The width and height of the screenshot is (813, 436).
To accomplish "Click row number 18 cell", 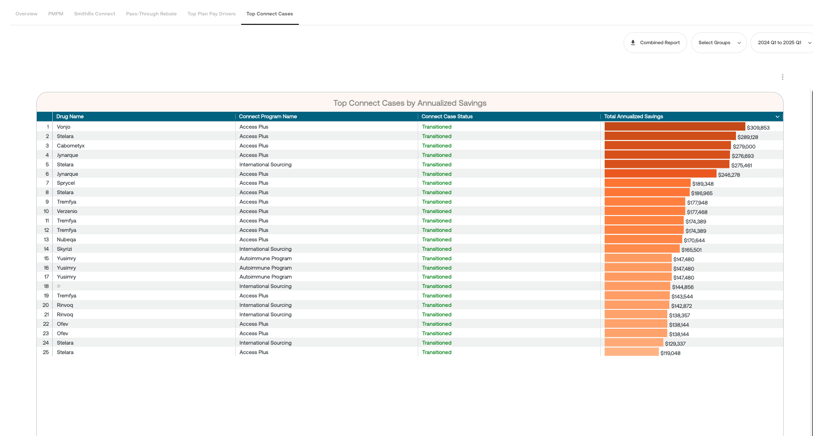I will (x=46, y=287).
